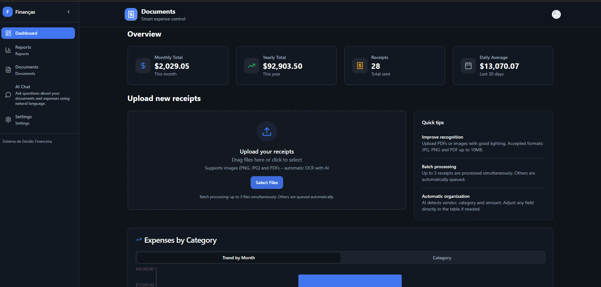Open the user profile avatar

(556, 14)
